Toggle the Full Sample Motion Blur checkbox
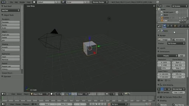 tap(161, 97)
